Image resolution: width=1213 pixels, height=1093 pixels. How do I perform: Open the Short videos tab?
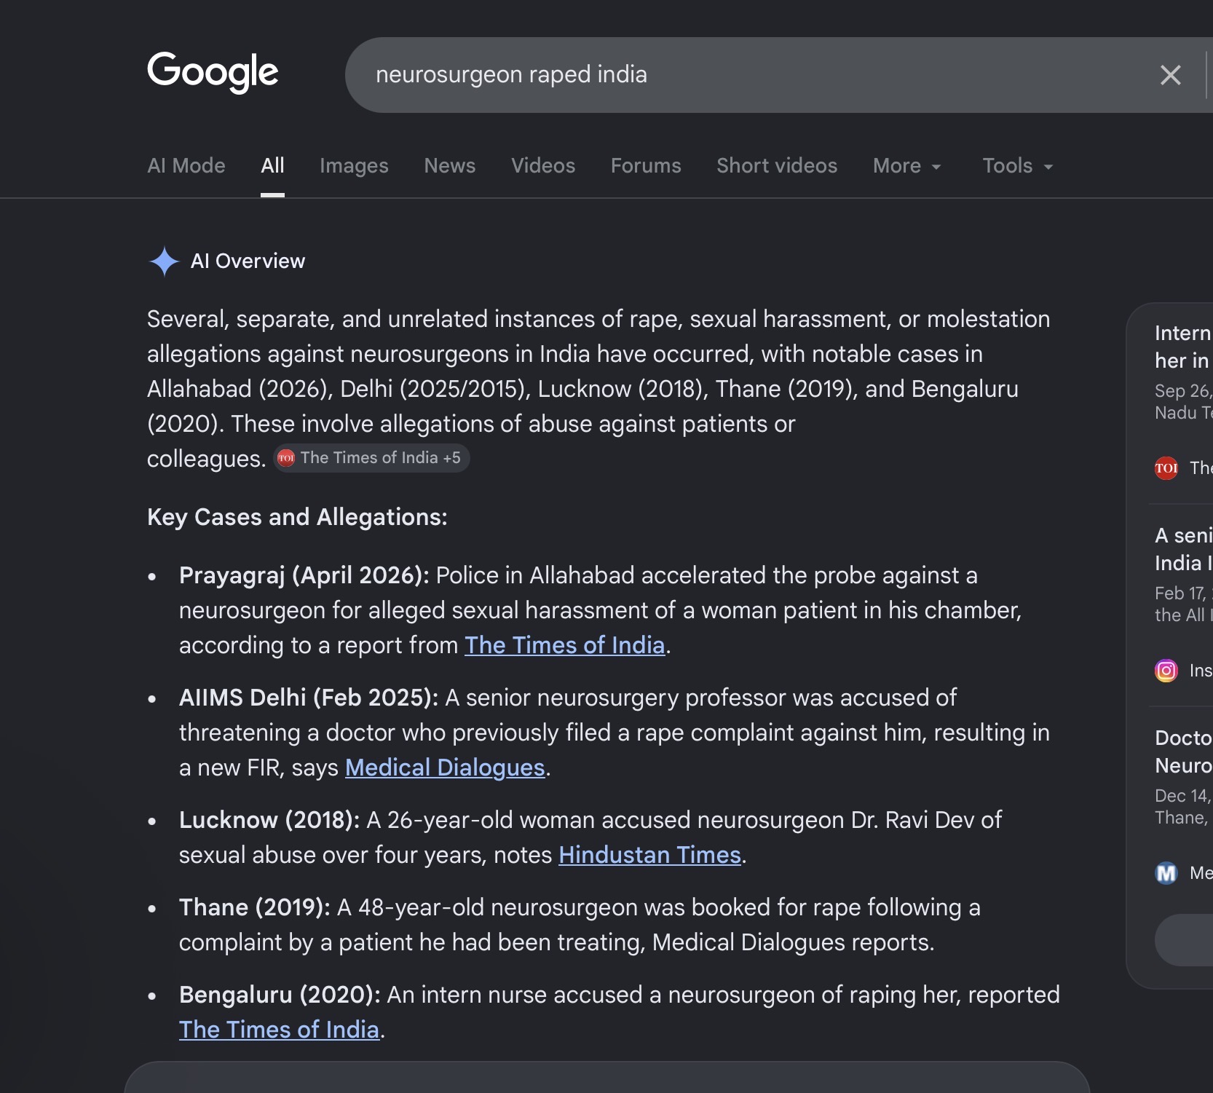click(777, 166)
